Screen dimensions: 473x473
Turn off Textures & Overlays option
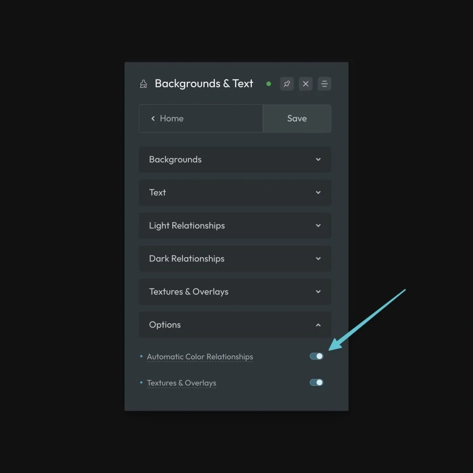click(316, 382)
